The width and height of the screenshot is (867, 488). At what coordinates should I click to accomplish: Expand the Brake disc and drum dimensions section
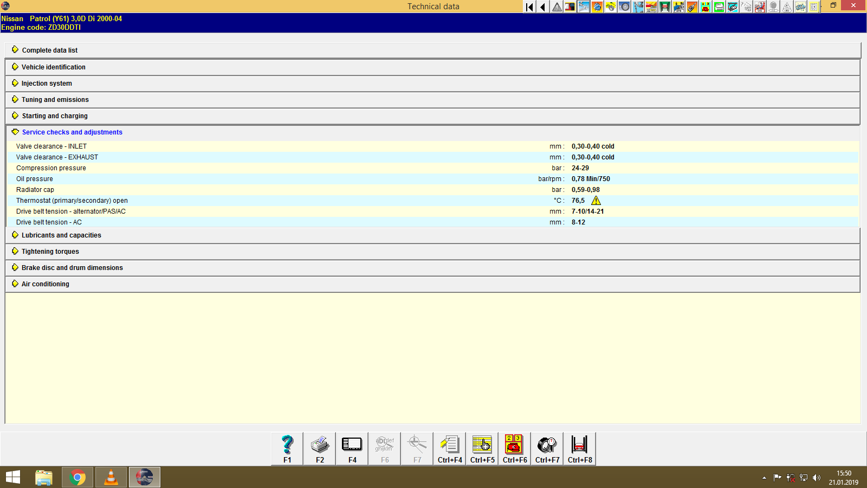72,267
